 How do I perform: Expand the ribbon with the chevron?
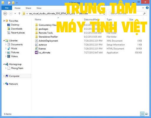click(143, 8)
